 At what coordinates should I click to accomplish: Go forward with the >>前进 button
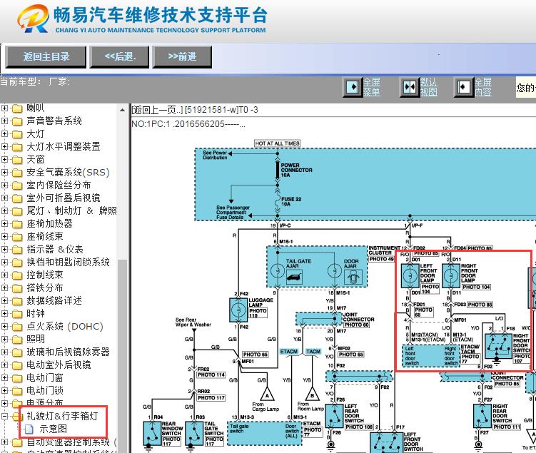[182, 56]
